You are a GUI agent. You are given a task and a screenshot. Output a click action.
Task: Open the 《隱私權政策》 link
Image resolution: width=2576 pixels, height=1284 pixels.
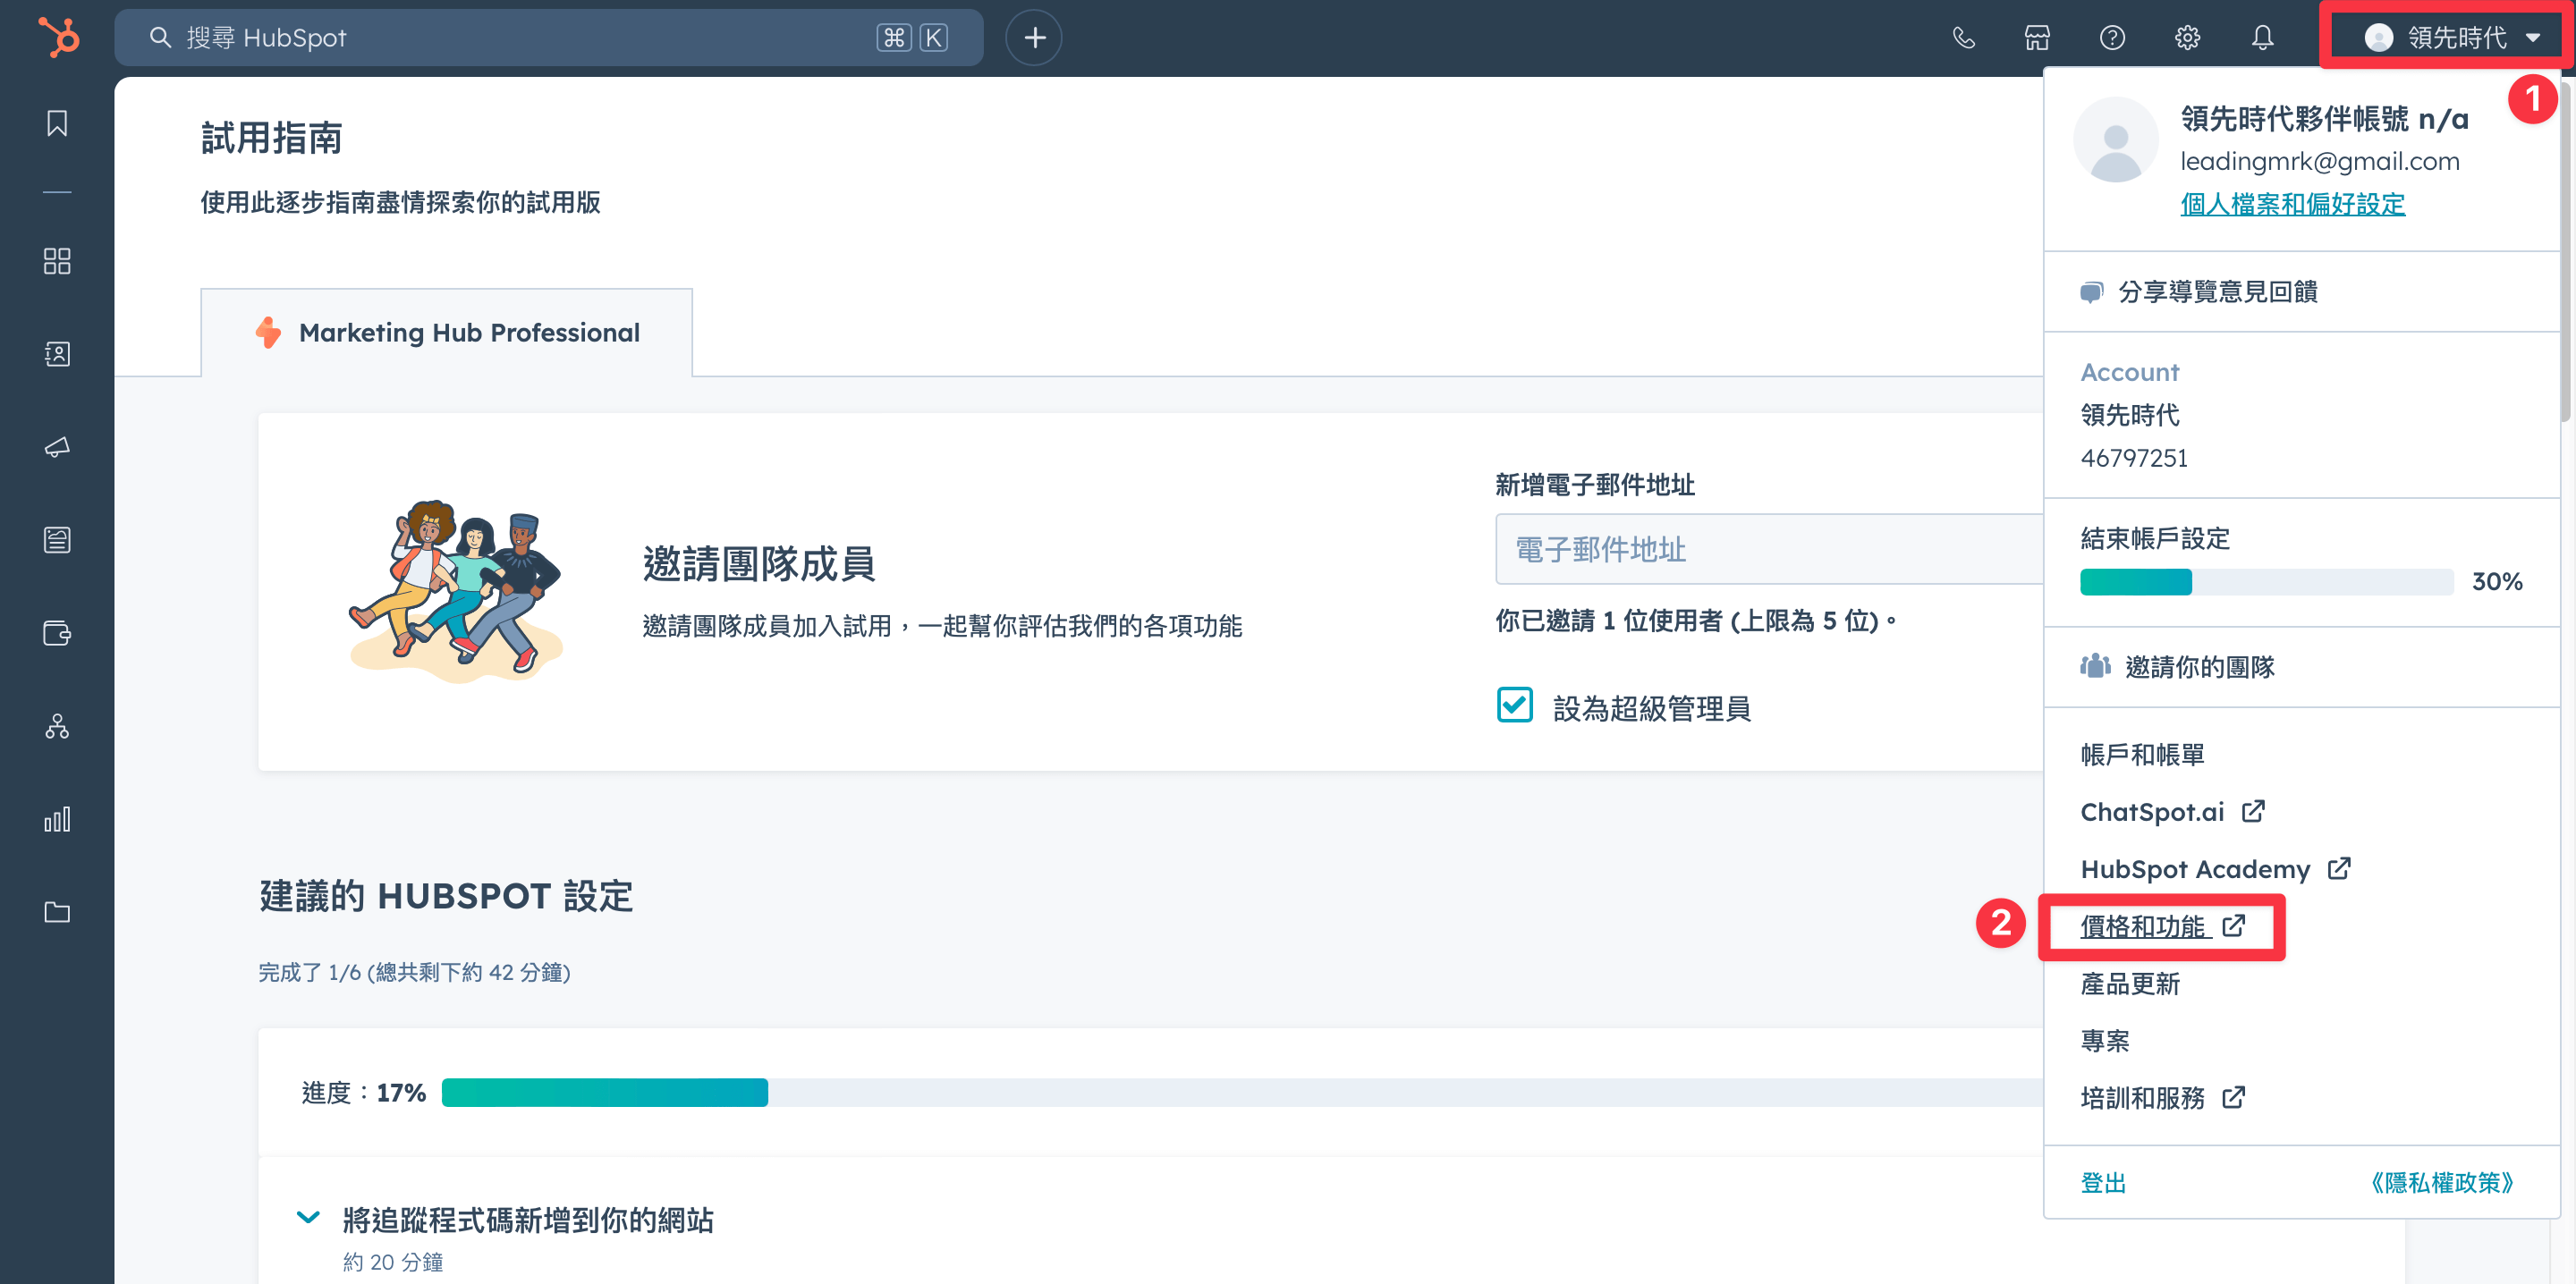click(2442, 1182)
